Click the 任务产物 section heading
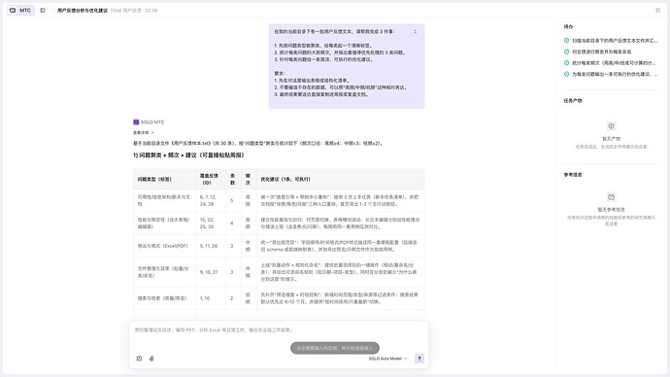 point(573,101)
